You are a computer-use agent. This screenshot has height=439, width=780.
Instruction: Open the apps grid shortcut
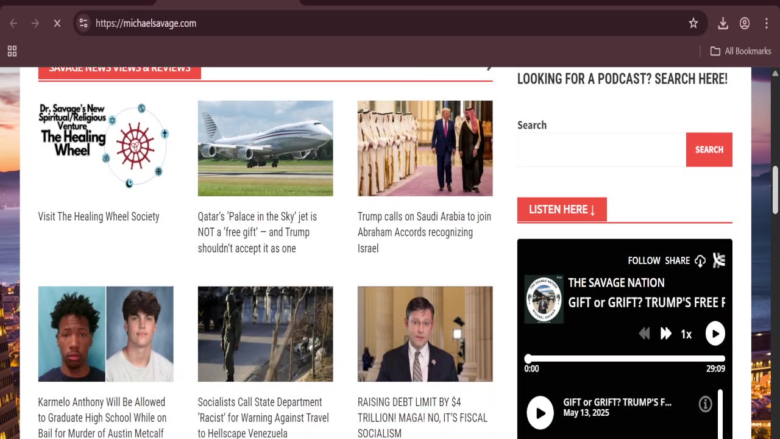pyautogui.click(x=12, y=51)
